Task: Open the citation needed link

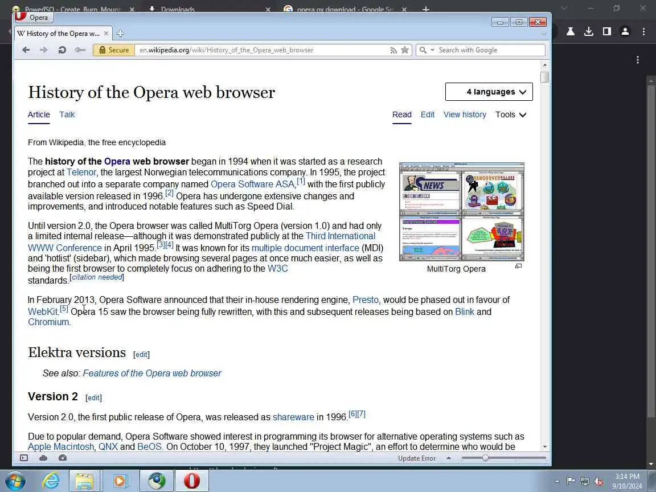Action: point(97,277)
